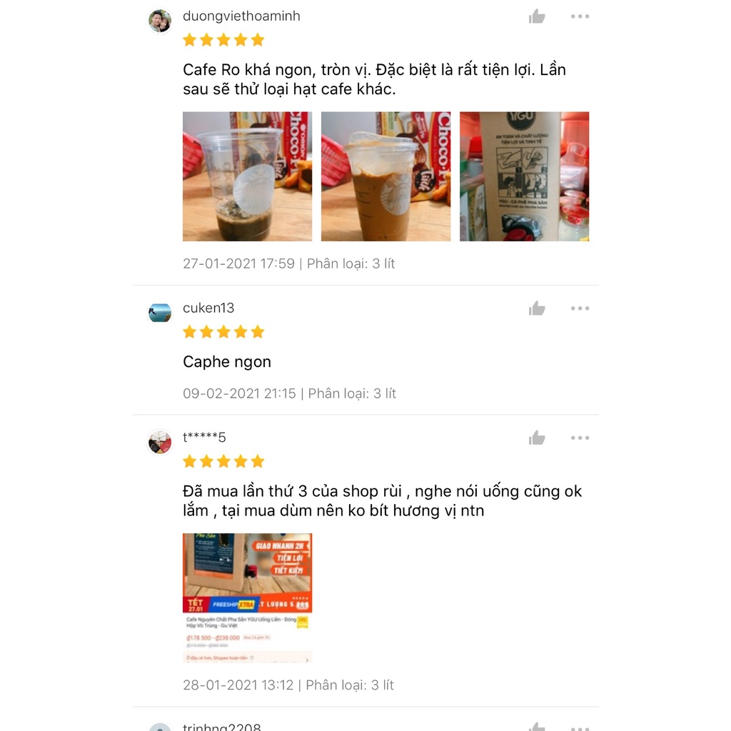Like cuken13's review with thumbs-up

point(537,308)
